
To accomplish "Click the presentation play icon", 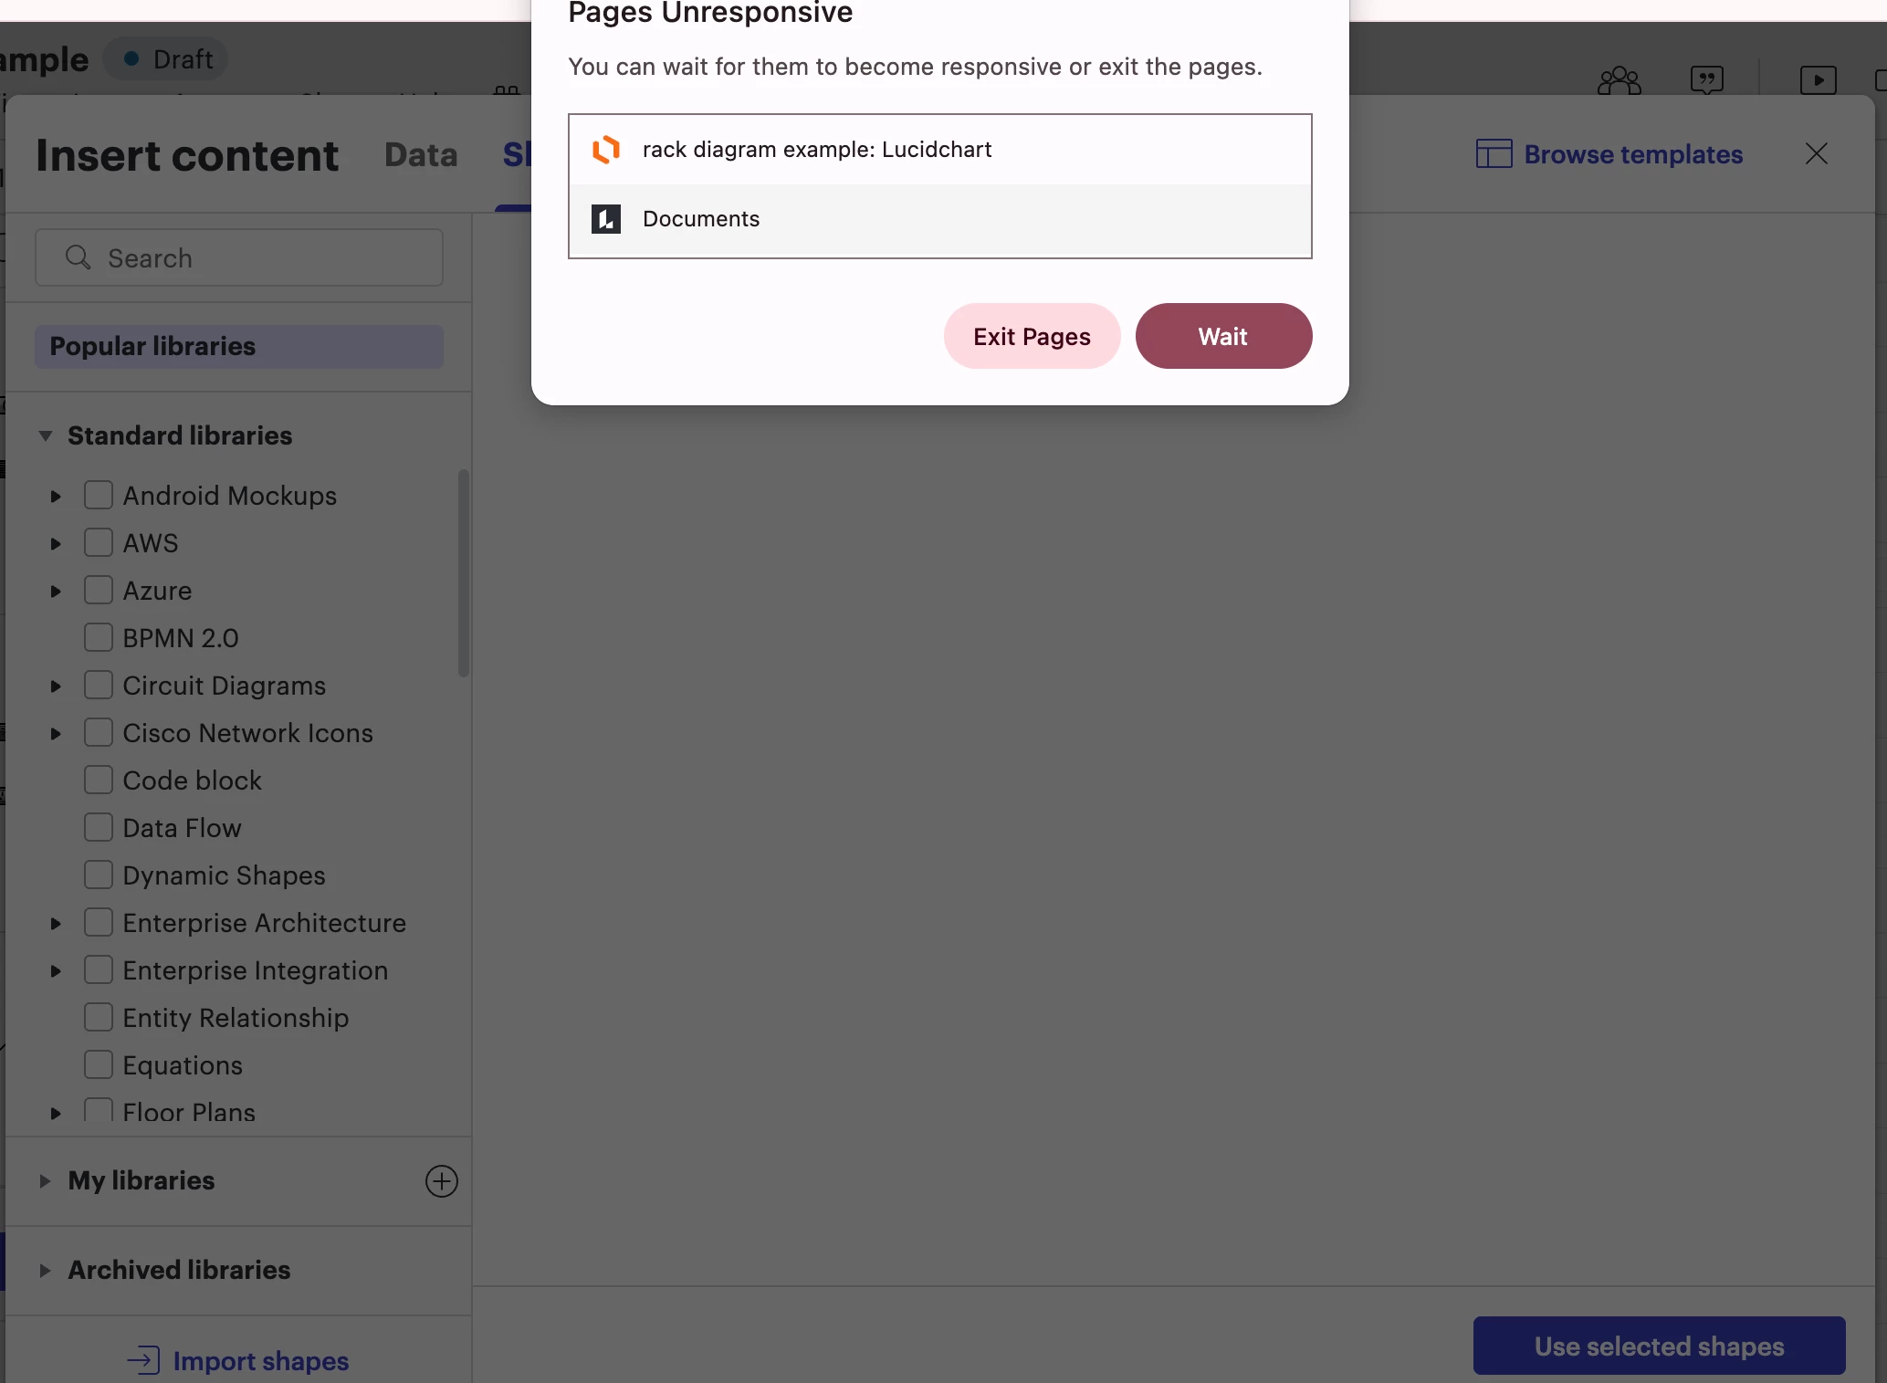I will click(x=1818, y=80).
